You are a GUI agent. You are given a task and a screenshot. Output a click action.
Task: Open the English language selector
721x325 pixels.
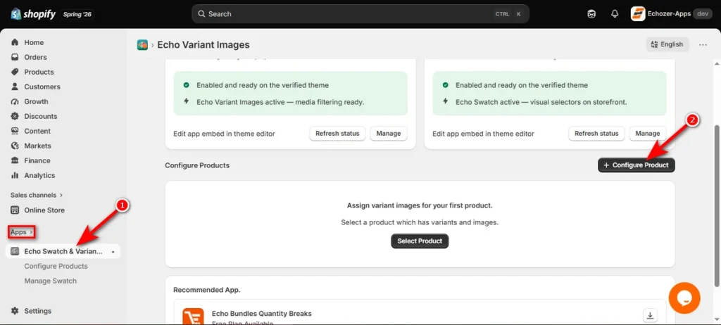(x=667, y=44)
